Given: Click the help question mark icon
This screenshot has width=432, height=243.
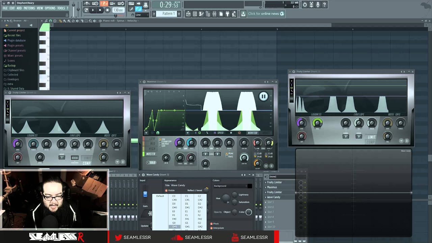Looking at the screenshot, I should coord(324,4).
